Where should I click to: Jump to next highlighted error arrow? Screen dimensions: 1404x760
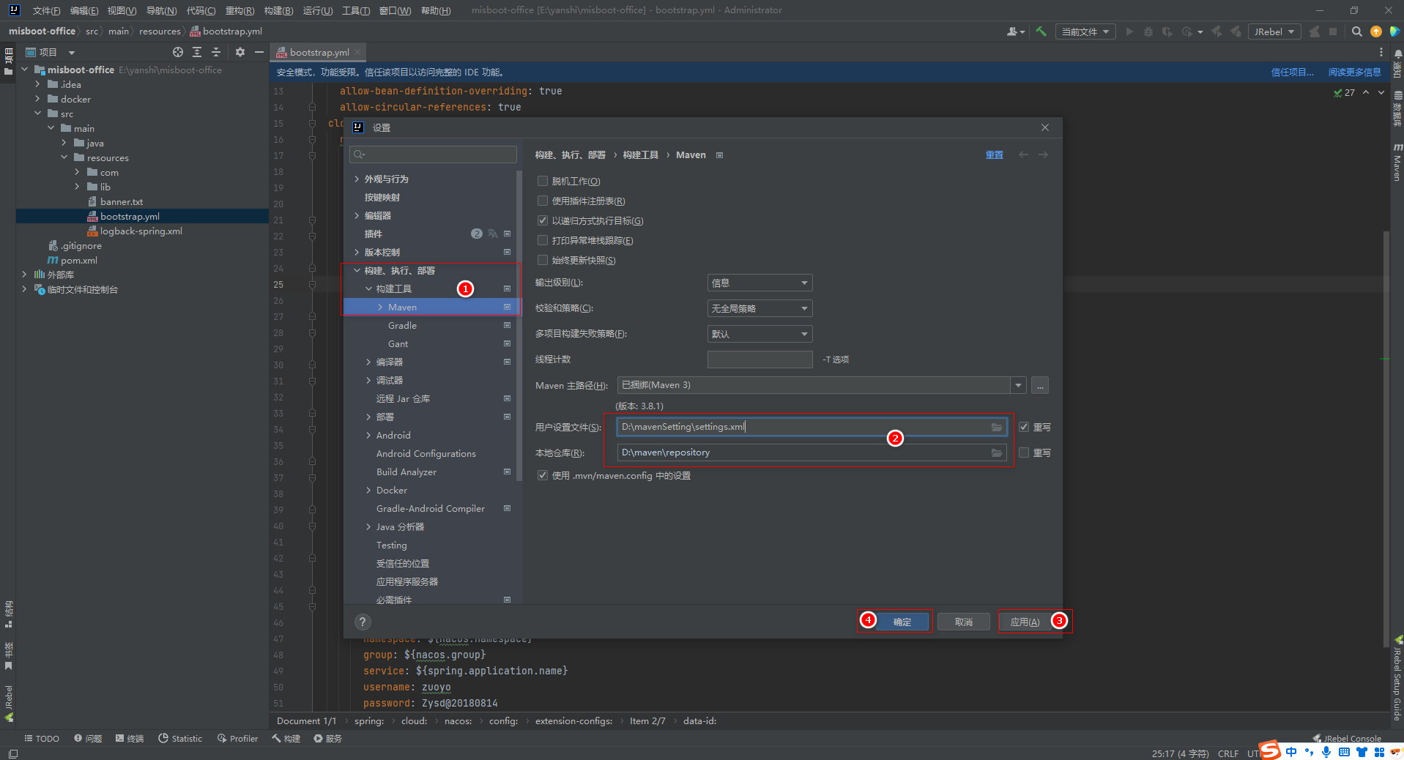tap(1381, 92)
